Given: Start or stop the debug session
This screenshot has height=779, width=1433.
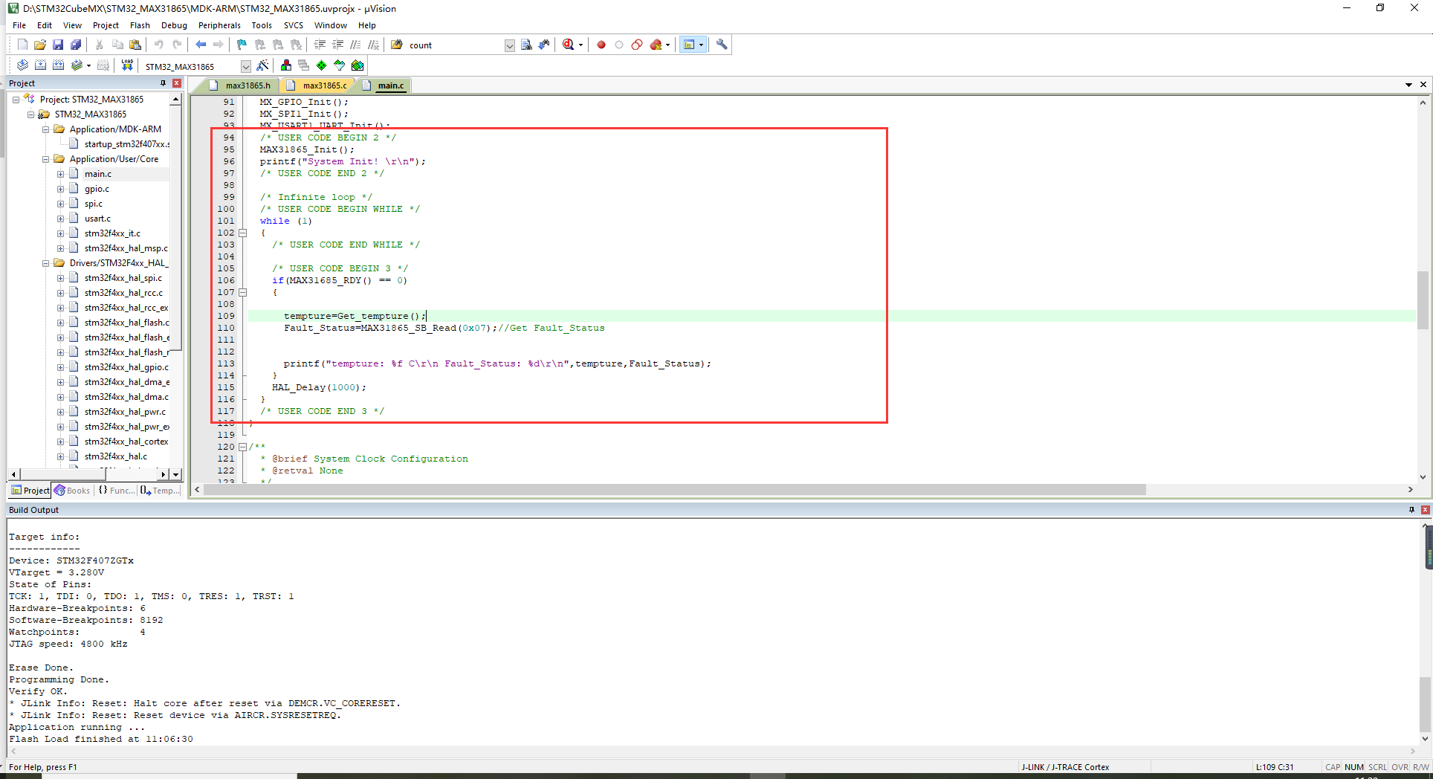Looking at the screenshot, I should [569, 45].
